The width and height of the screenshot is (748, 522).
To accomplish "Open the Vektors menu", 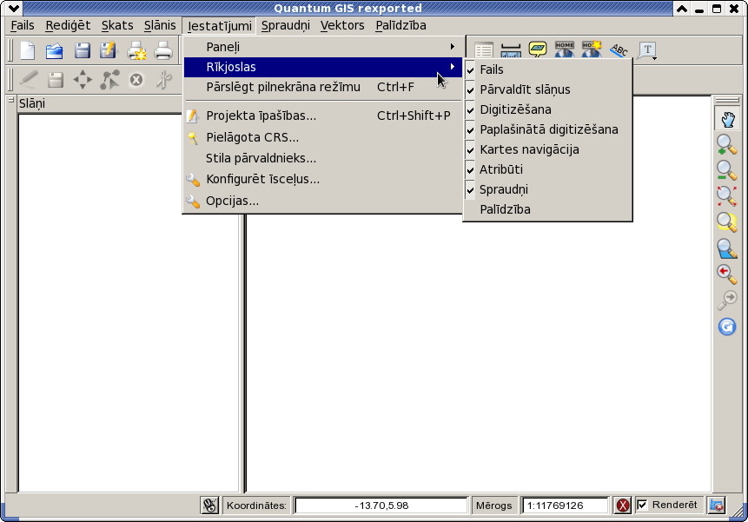I will pyautogui.click(x=342, y=25).
